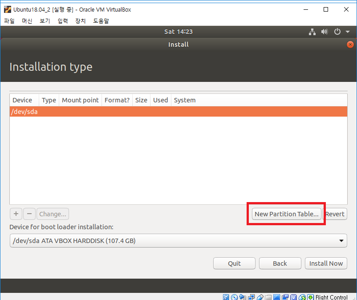Click the USB devices status icon
The height and width of the screenshot is (300, 357).
pyautogui.click(x=260, y=297)
